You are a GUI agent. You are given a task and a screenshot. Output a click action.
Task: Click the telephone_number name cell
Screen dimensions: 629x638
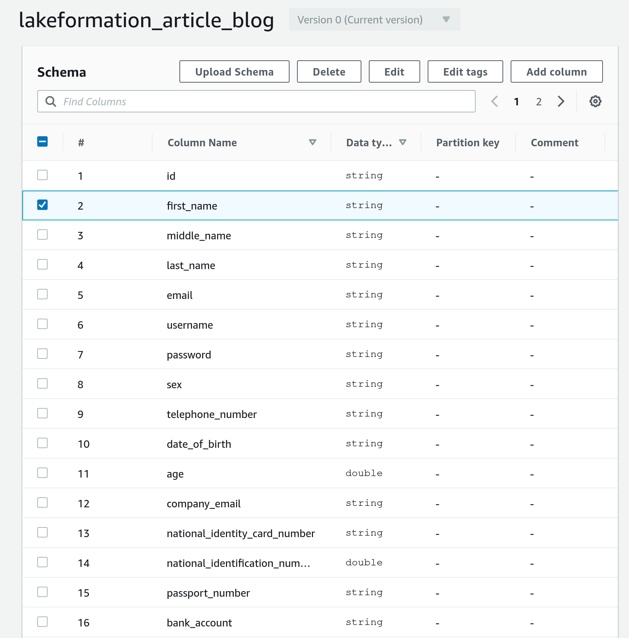point(211,414)
